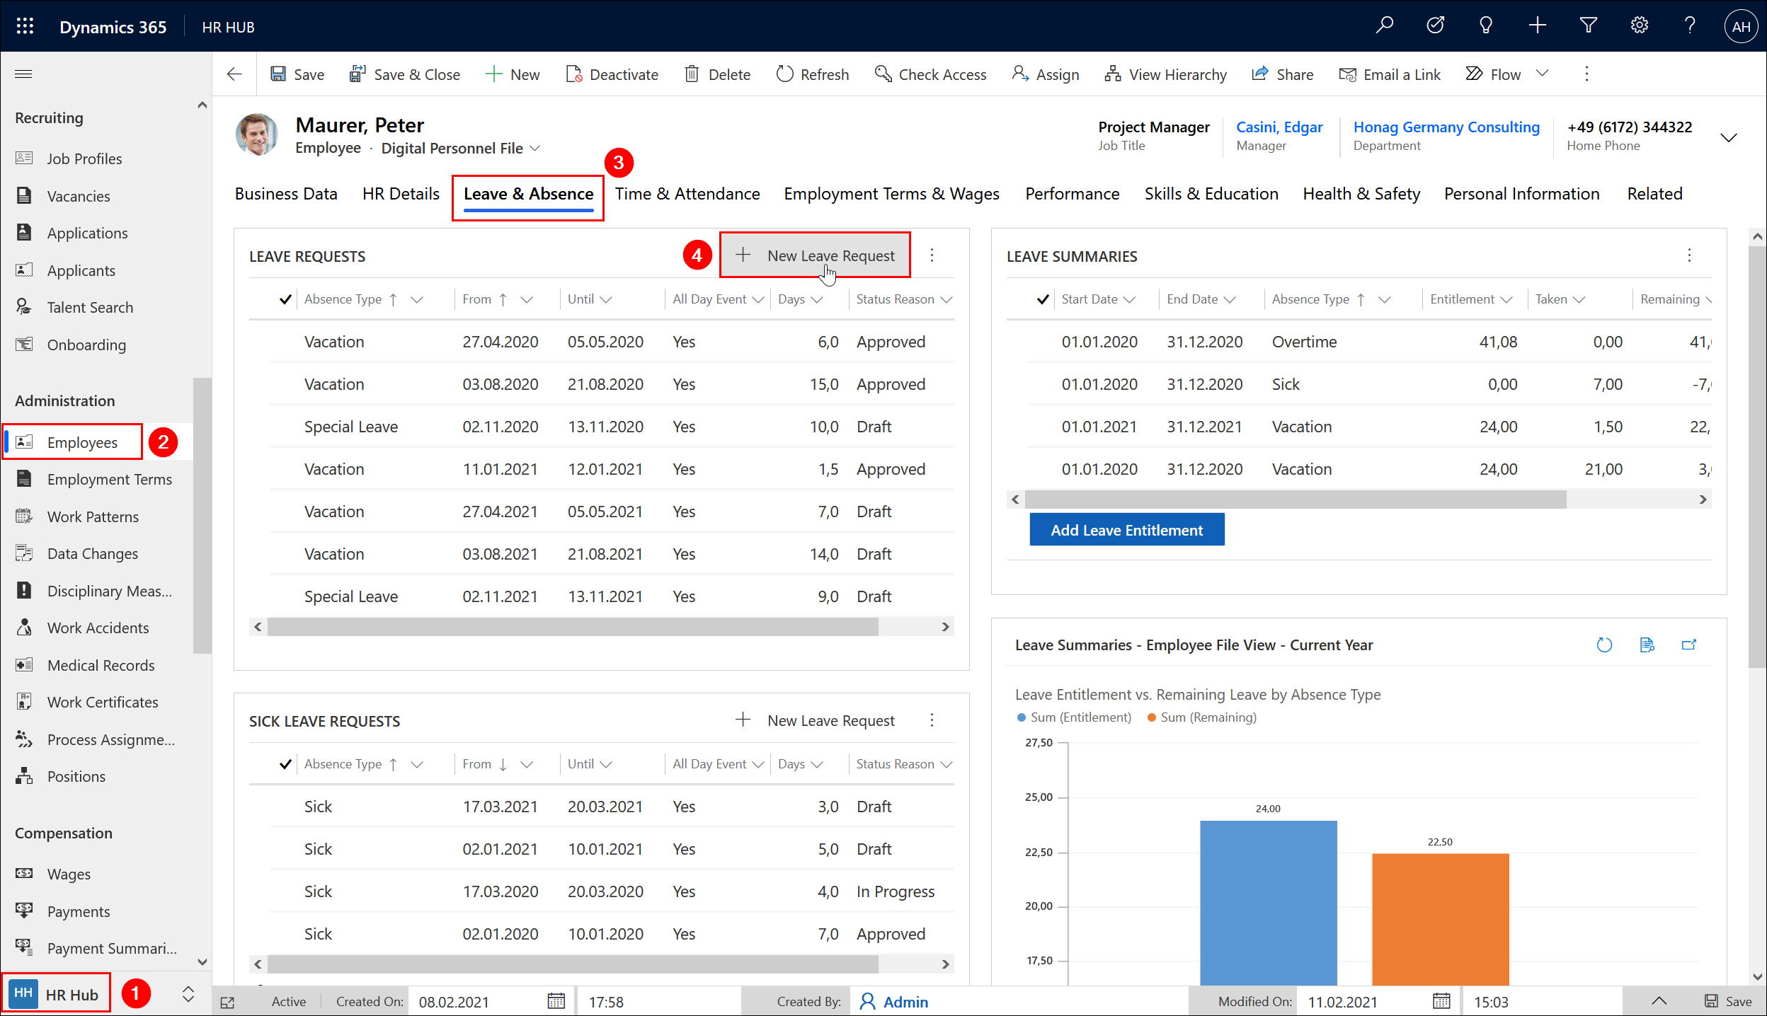Viewport: 1767px width, 1016px height.
Task: Toggle select-all checkmark in Leave Summaries grid
Action: tap(1043, 299)
